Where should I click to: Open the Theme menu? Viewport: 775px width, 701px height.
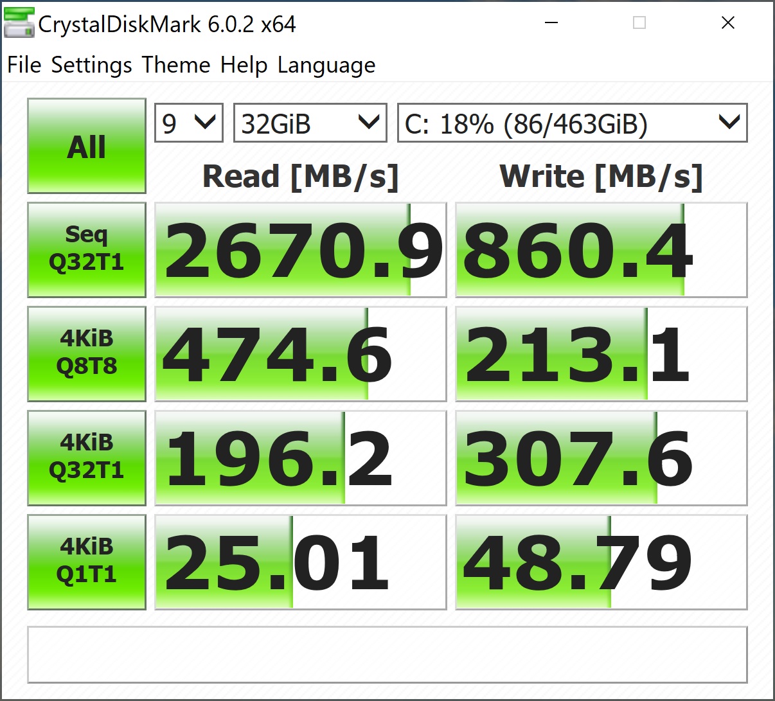[x=176, y=65]
